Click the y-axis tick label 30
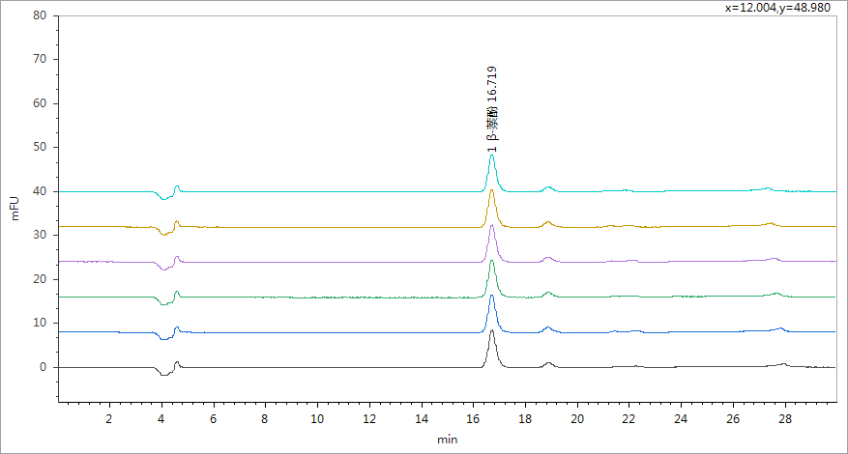Viewport: 848px width, 454px height. click(42, 235)
